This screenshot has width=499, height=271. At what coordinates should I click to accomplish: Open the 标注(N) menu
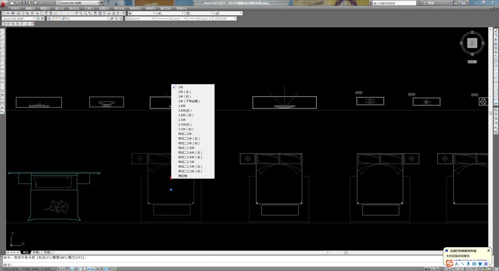[119, 8]
